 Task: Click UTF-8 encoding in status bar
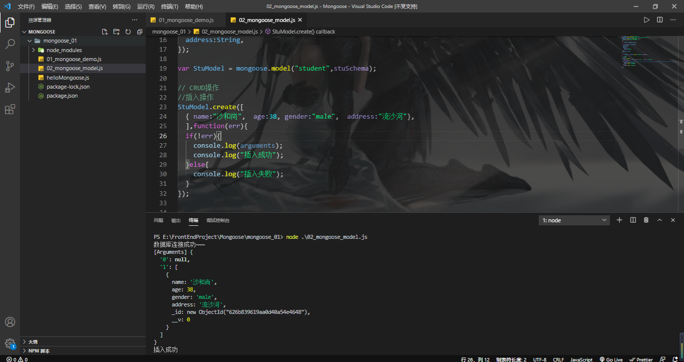tap(540, 359)
